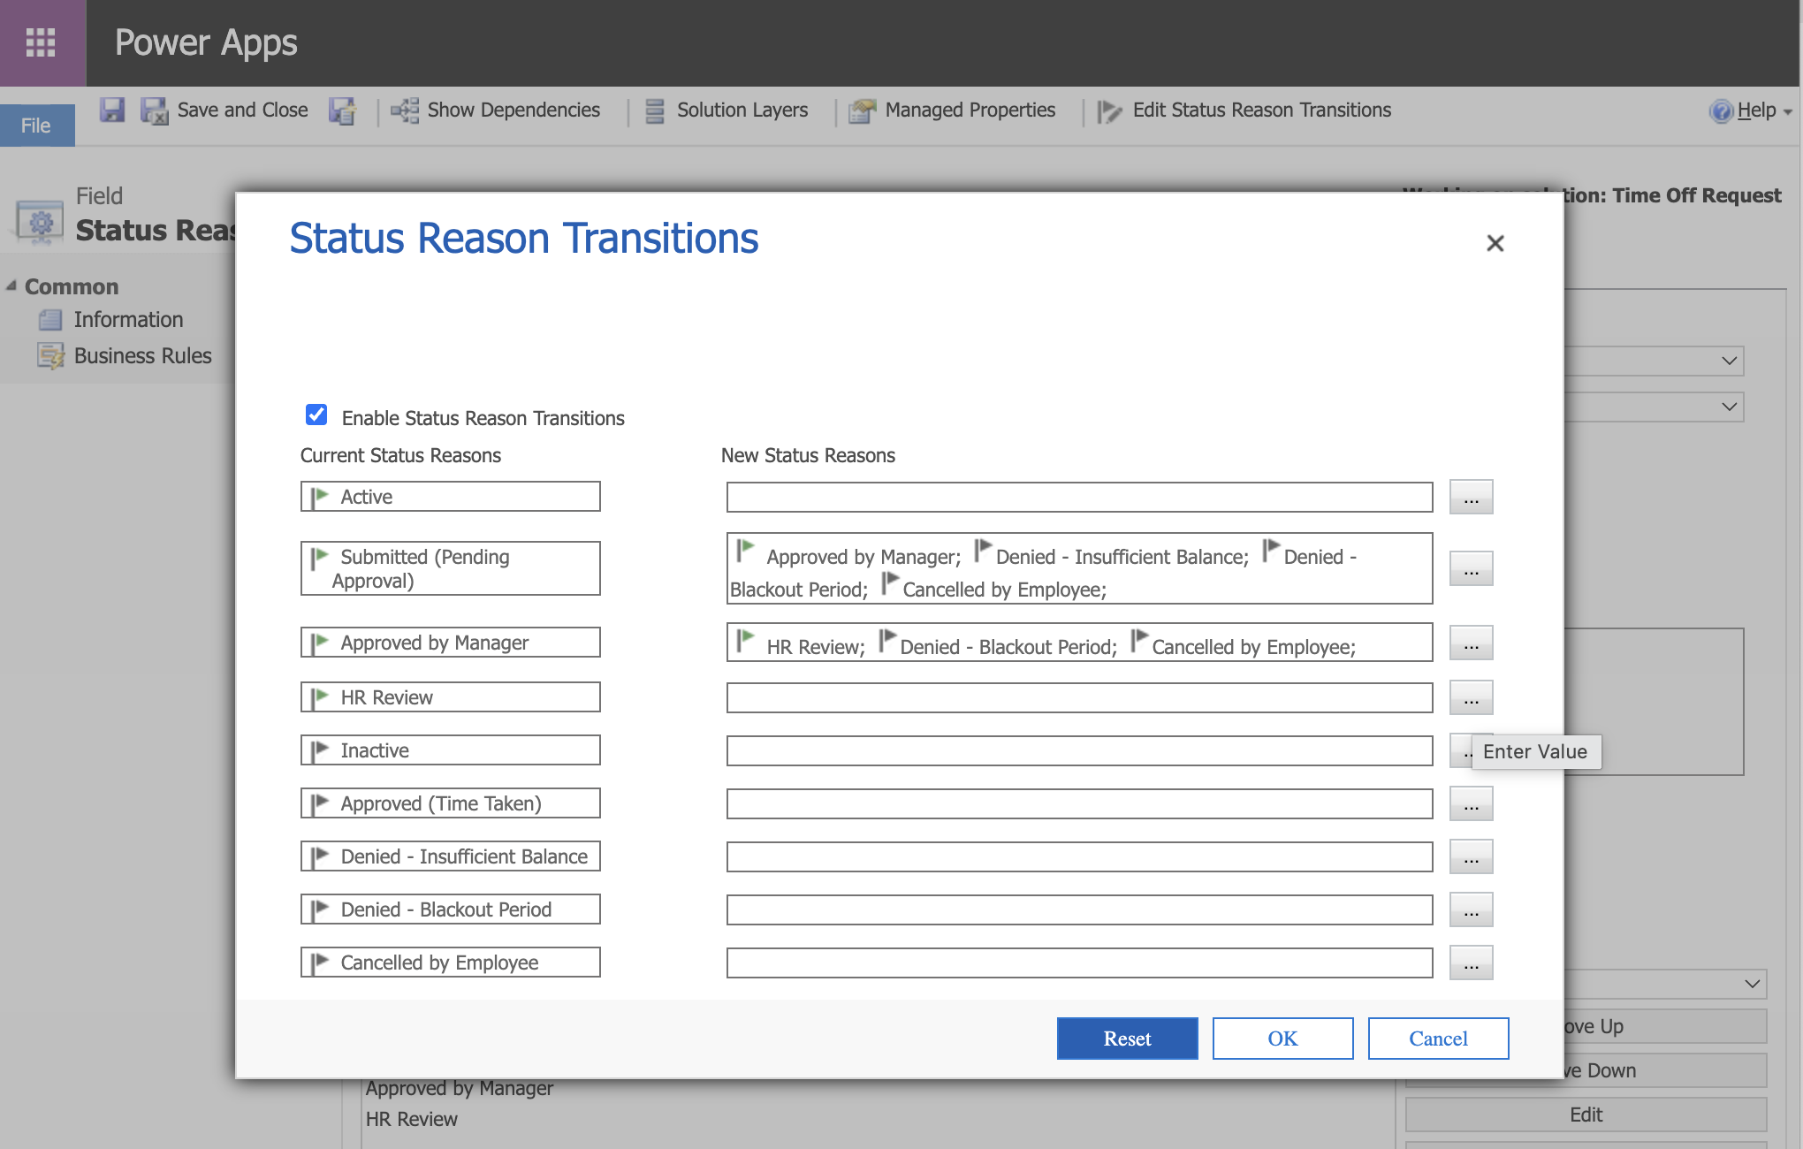The height and width of the screenshot is (1149, 1803).
Task: Close the Status Reason Transitions dialog
Action: click(1495, 243)
